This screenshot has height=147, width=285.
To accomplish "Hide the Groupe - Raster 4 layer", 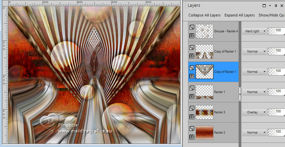I will click(191, 35).
